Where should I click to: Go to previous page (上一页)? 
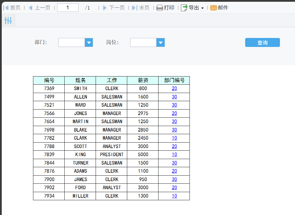coord(40,8)
